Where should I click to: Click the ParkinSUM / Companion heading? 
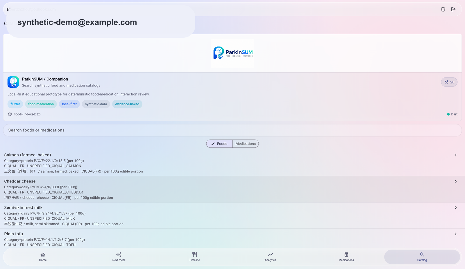[x=45, y=79]
